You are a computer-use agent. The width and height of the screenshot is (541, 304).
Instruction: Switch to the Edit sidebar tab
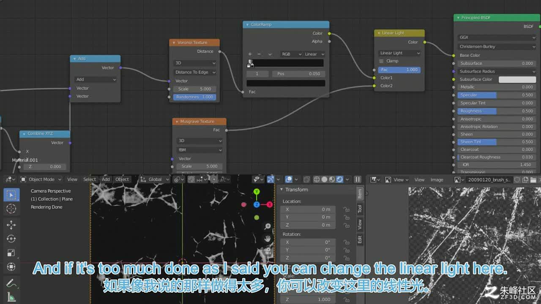pos(360,239)
